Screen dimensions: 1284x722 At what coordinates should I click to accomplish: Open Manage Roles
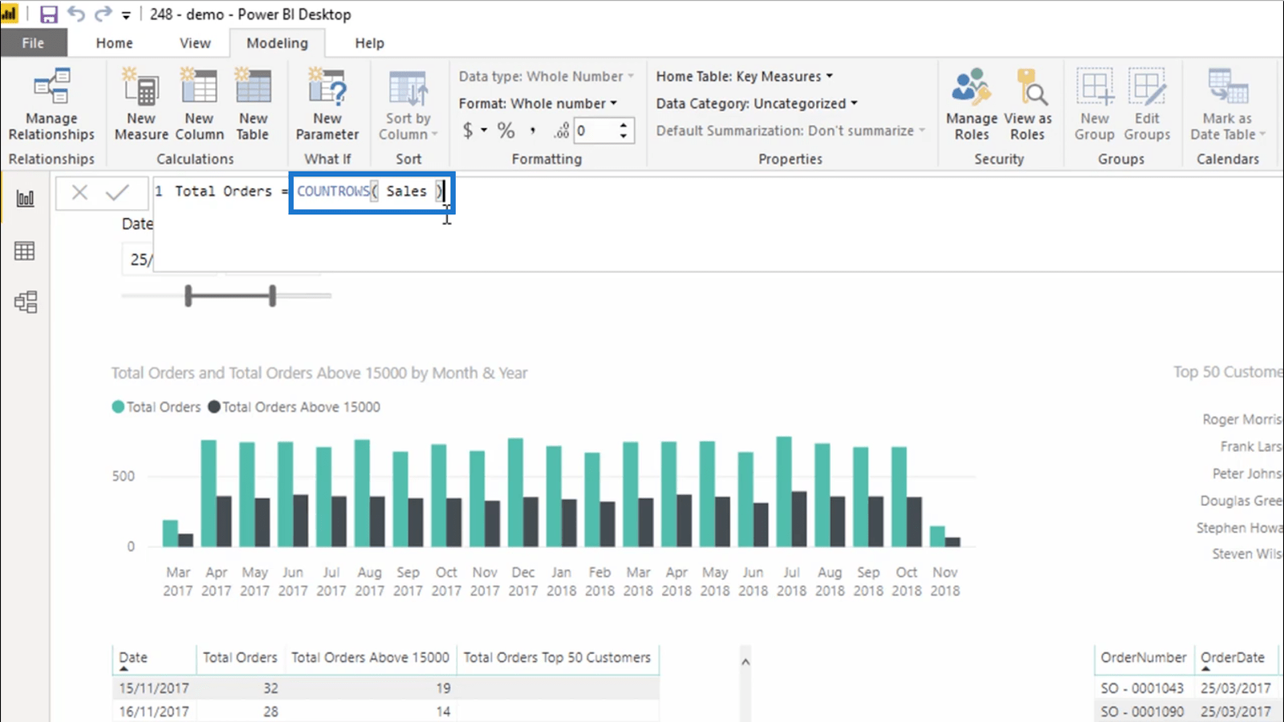(972, 105)
